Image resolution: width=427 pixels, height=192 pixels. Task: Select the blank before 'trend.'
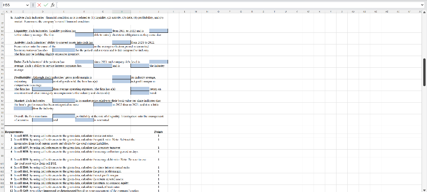(x=140, y=93)
